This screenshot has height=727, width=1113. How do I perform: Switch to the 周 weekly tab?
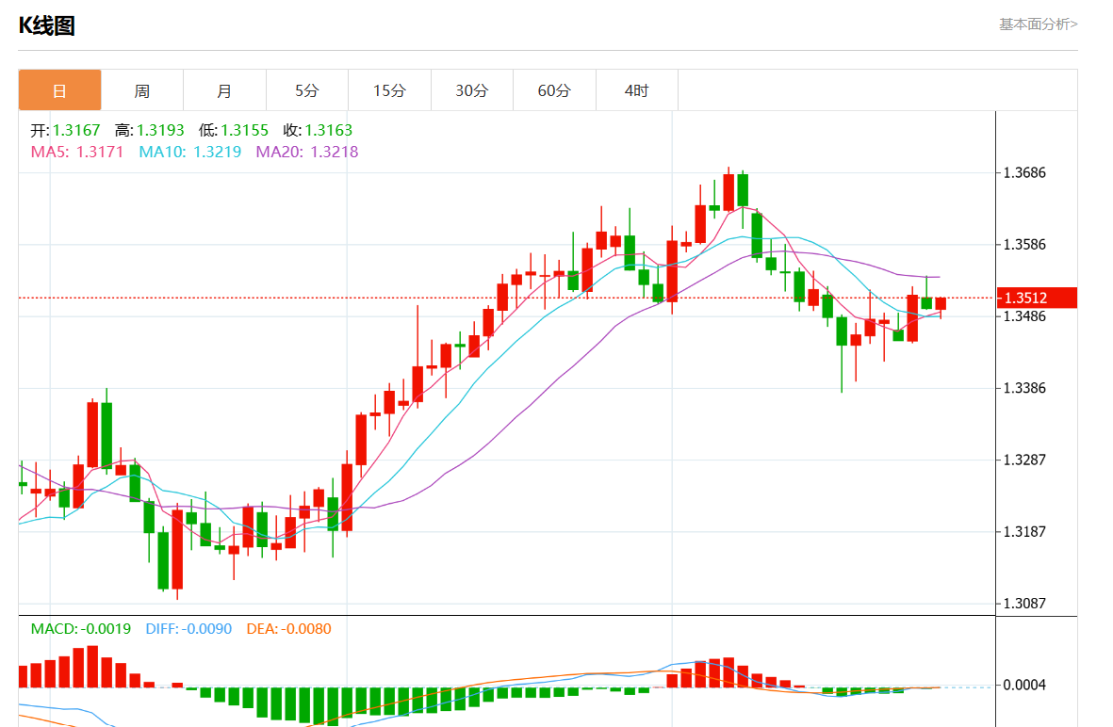pyautogui.click(x=142, y=90)
